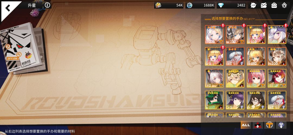Select five-star masked white-haired figure Lv.1
This screenshot has height=135, width=293.
(277, 100)
